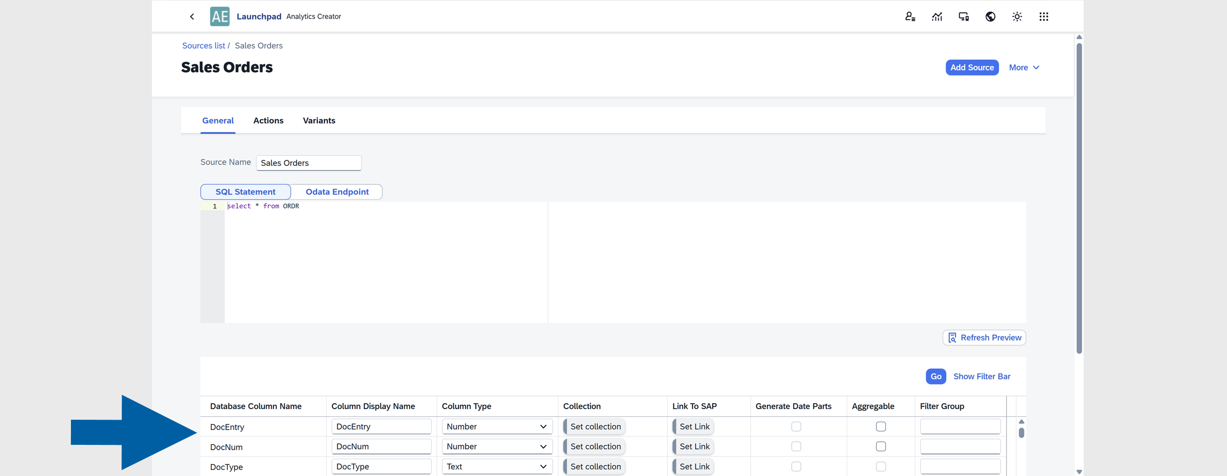
Task: Click the back arrow beside the AE logo
Action: tap(192, 16)
